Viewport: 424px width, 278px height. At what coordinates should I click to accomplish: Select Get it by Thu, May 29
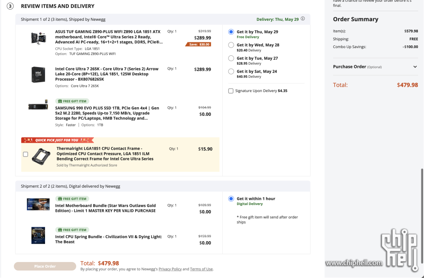point(231,32)
